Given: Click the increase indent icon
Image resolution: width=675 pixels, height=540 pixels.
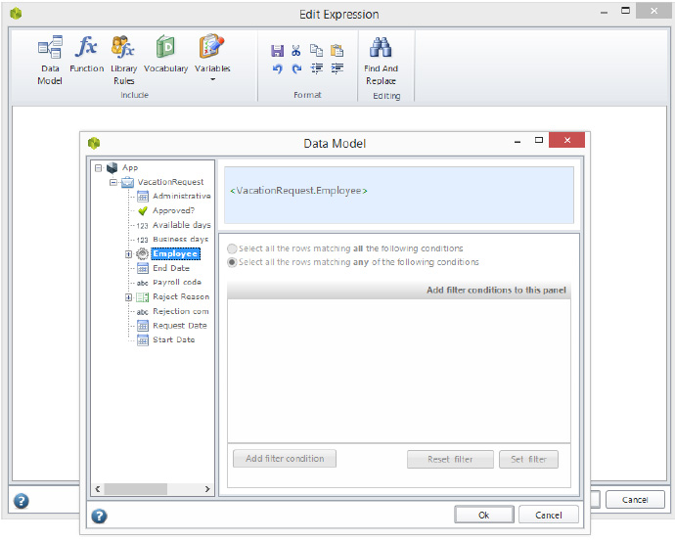Looking at the screenshot, I should pyautogui.click(x=337, y=68).
